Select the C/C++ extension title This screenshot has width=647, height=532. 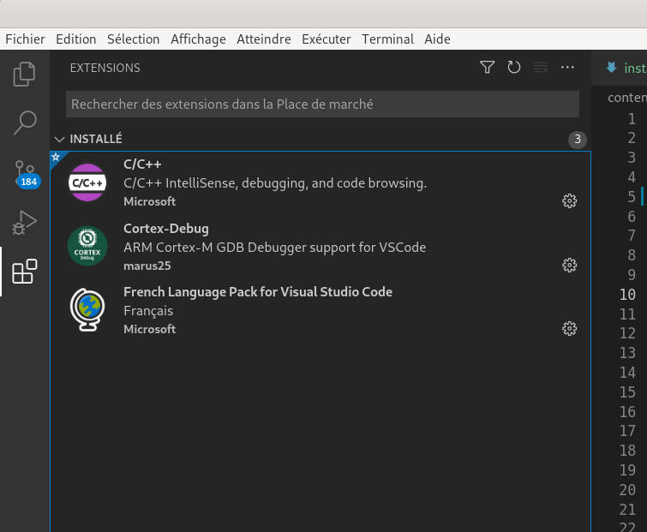[x=142, y=164]
